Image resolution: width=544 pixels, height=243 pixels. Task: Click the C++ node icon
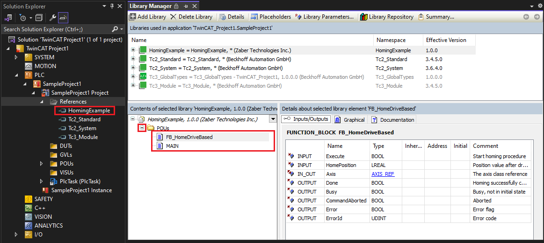29,208
